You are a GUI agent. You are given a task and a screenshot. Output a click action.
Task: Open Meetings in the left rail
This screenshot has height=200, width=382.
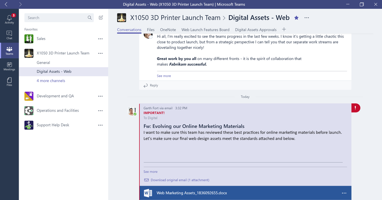pyautogui.click(x=9, y=66)
